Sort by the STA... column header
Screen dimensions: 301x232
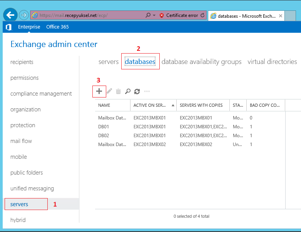coord(238,105)
